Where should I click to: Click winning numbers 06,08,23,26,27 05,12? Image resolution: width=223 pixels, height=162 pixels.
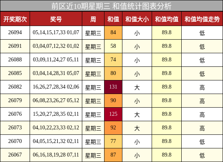(56, 101)
